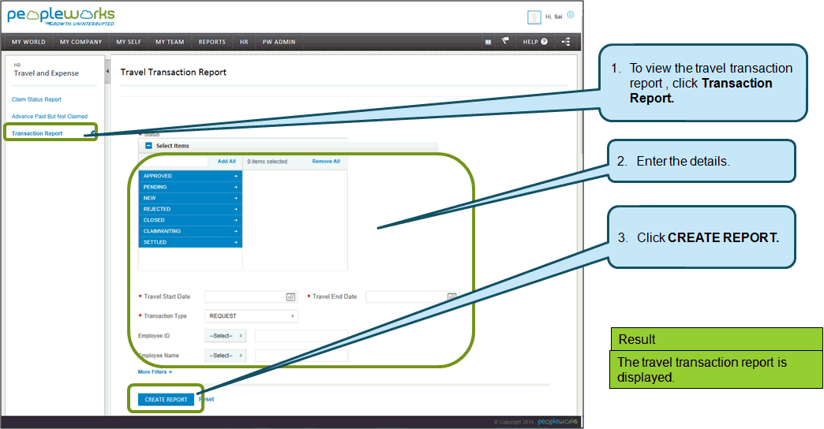Click the user profile picture
Image resolution: width=824 pixels, height=429 pixels.
click(534, 17)
